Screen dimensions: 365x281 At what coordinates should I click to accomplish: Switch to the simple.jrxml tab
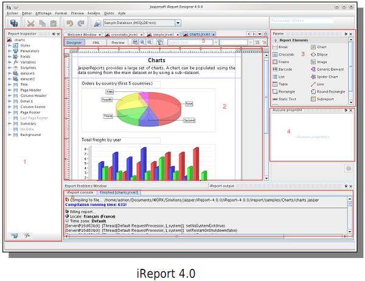(x=163, y=35)
